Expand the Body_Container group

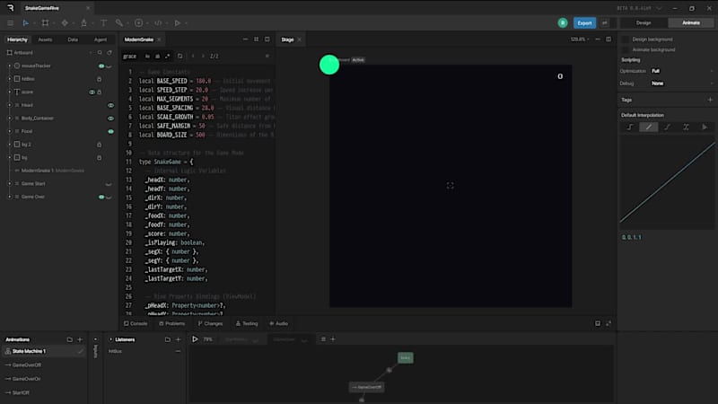9,119
